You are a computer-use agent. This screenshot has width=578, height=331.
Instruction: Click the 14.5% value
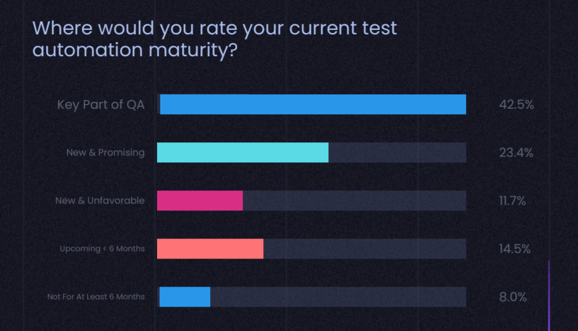coord(515,249)
